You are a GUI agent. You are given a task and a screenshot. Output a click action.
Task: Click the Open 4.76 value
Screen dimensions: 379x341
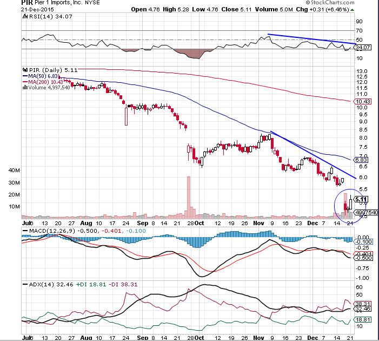pyautogui.click(x=145, y=9)
